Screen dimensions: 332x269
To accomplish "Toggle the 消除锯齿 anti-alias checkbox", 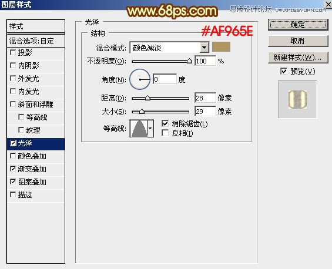I will [x=165, y=123].
